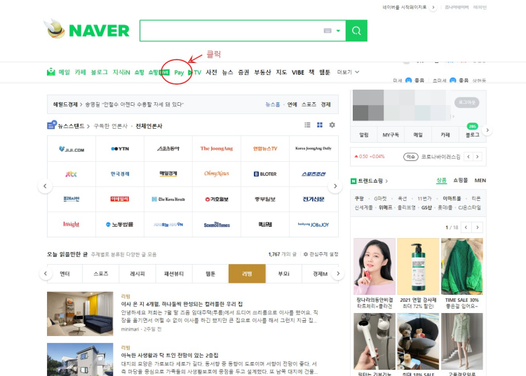Open Naver Pay link
This screenshot has width=526, height=376.
(x=179, y=72)
